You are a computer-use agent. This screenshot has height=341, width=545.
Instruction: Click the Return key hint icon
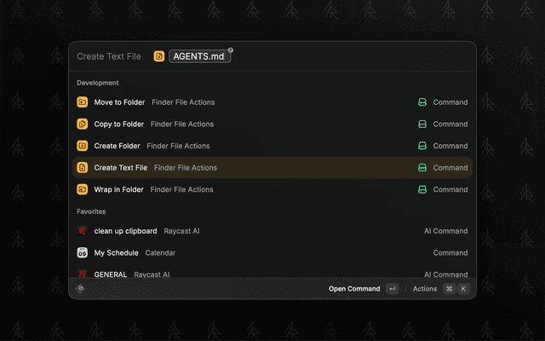click(x=392, y=289)
